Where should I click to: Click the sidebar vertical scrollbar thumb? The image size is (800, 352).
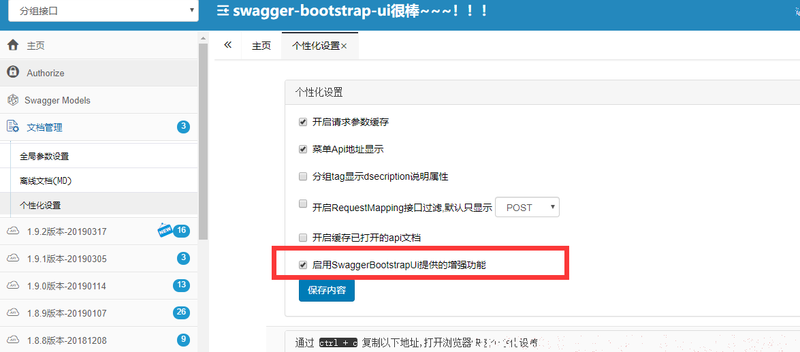pyautogui.click(x=204, y=141)
